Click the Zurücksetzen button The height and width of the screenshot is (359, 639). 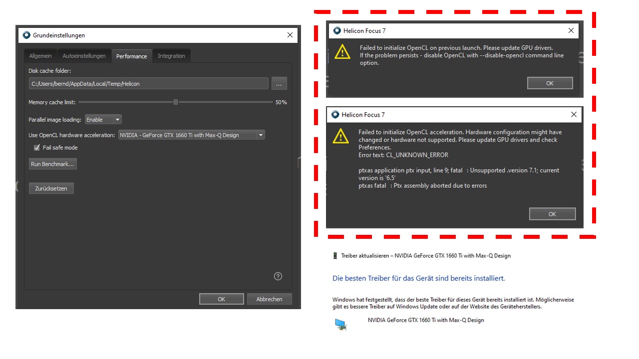[51, 188]
